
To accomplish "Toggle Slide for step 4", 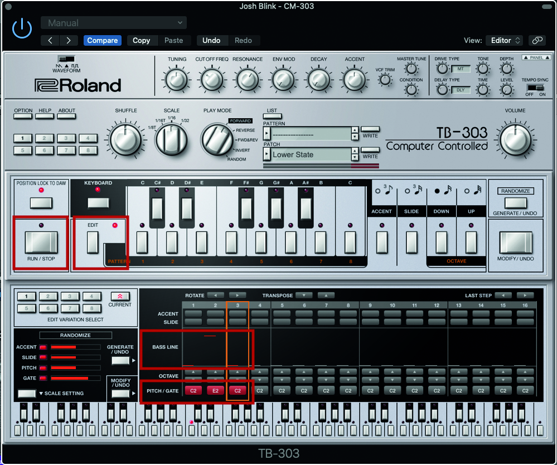I will (x=260, y=322).
